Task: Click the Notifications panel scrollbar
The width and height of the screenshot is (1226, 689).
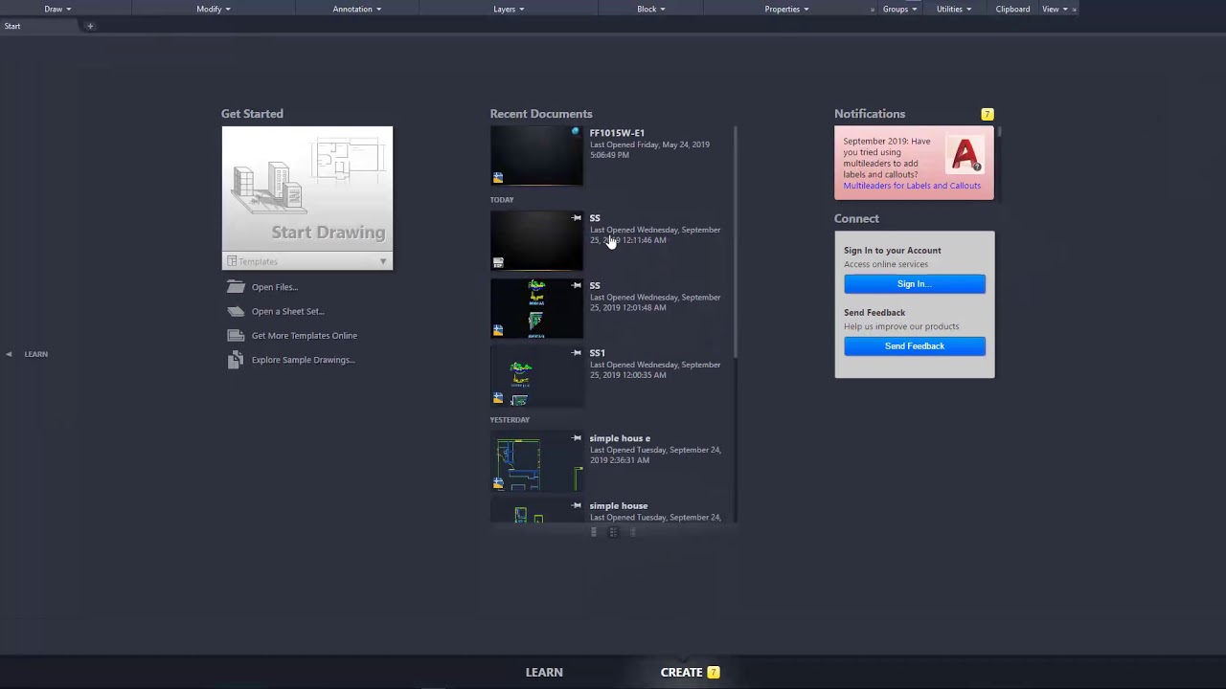Action: click(999, 130)
